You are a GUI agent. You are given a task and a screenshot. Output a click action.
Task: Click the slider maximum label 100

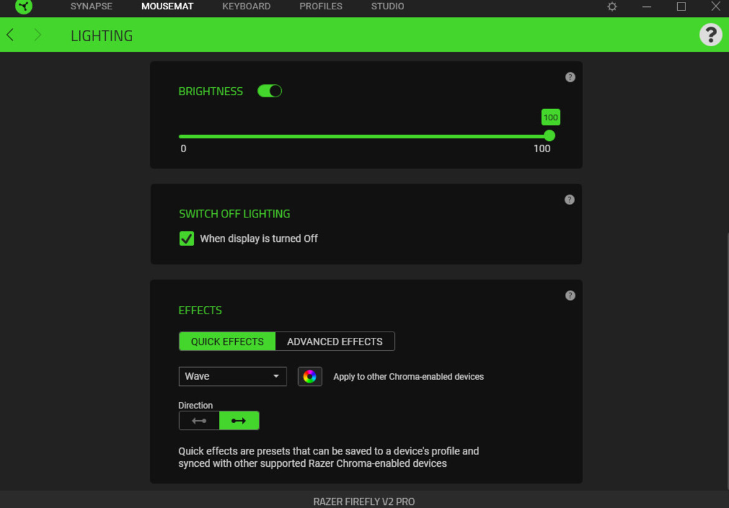coord(542,149)
